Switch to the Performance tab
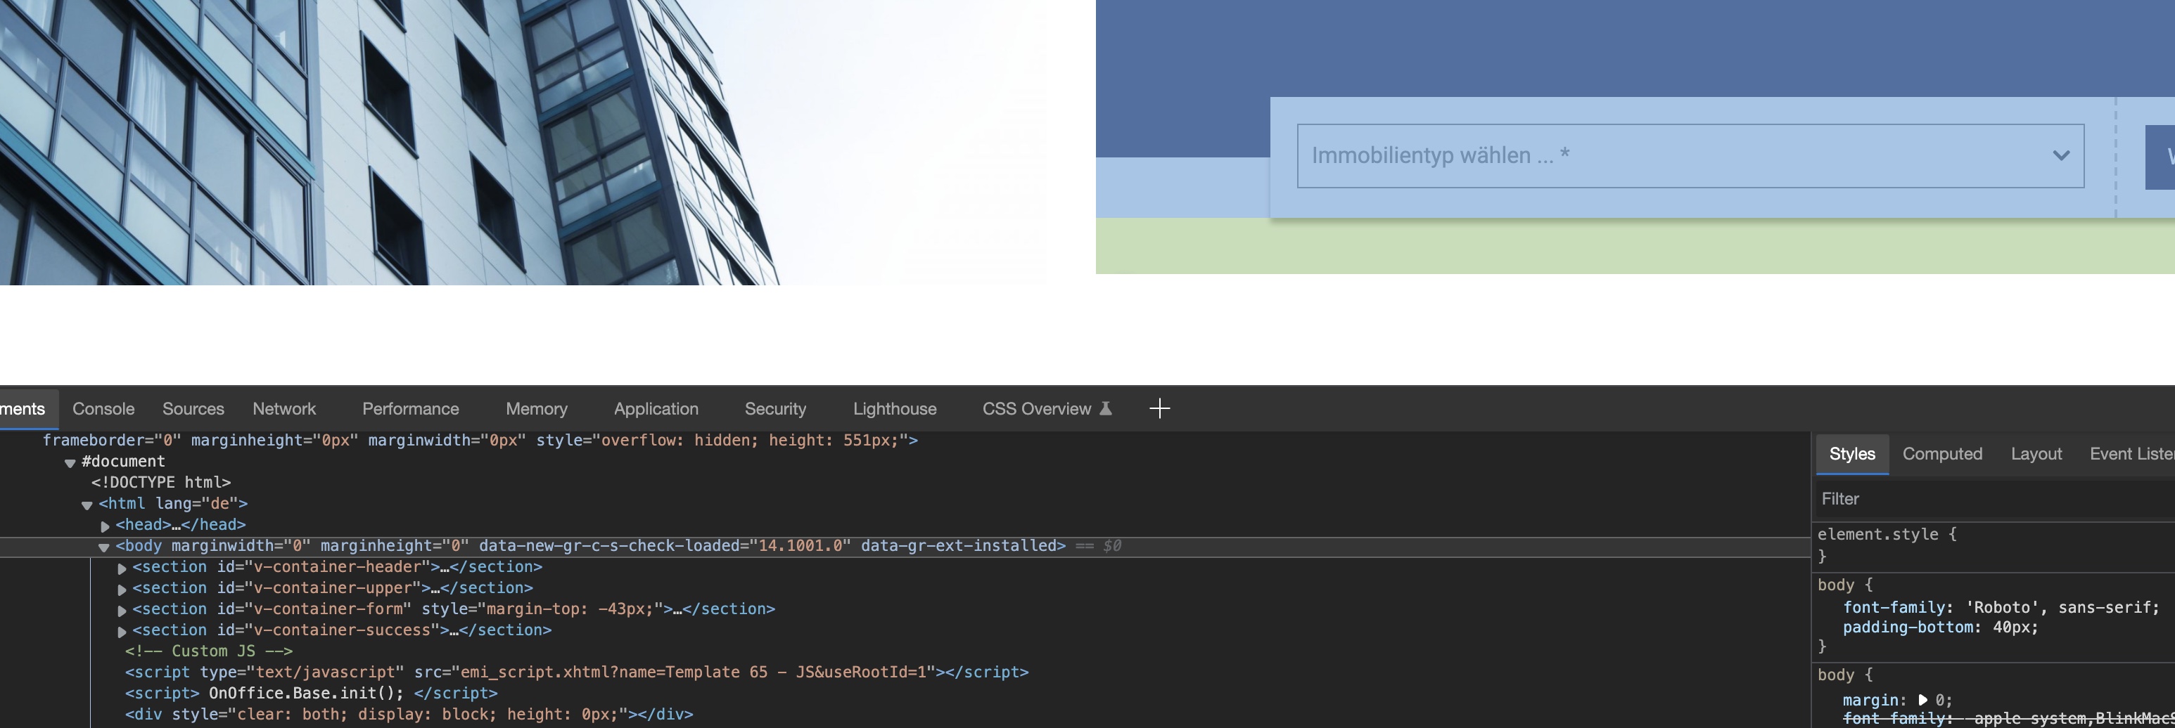Viewport: 2175px width, 728px height. click(x=410, y=409)
